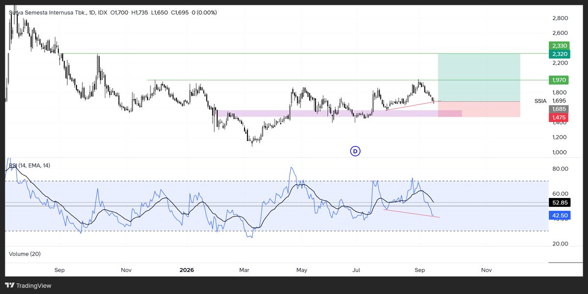Select the purple demand zone rectangle

coord(339,114)
